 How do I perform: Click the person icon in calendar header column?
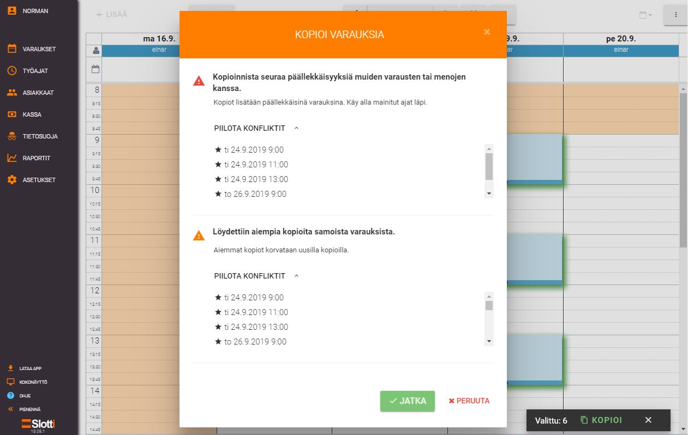click(x=96, y=50)
